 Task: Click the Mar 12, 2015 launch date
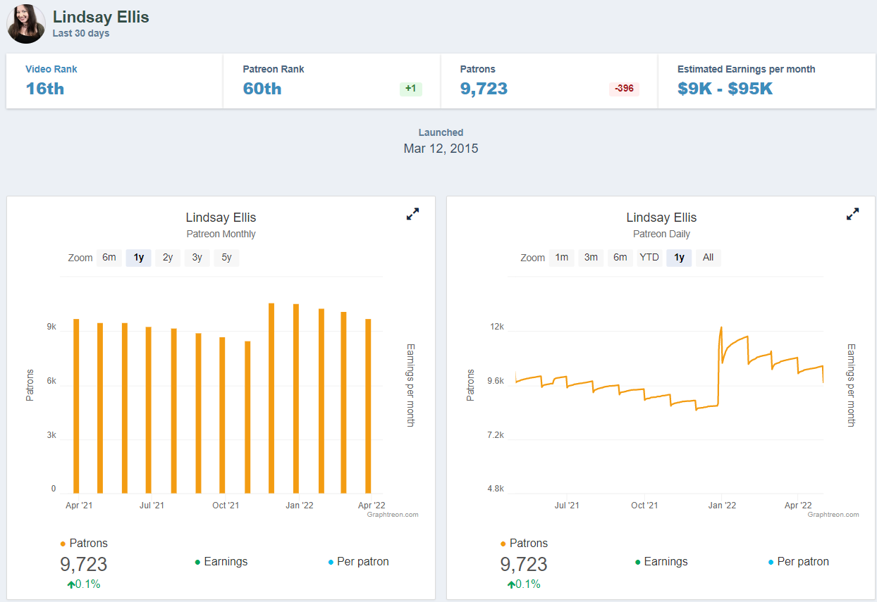pos(441,149)
